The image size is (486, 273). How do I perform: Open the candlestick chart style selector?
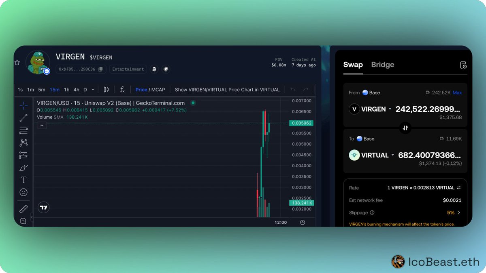[x=106, y=90]
